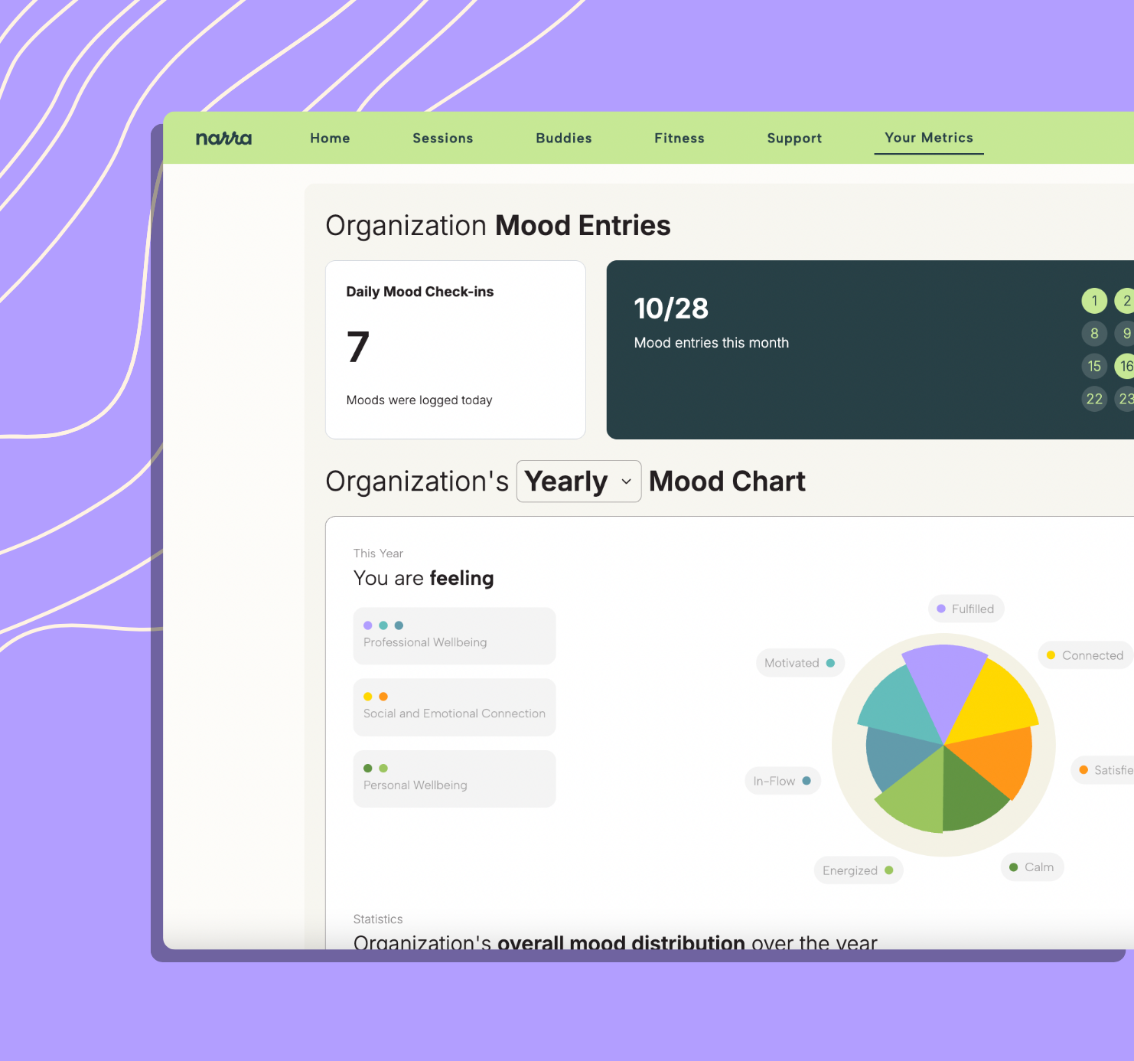
Task: Toggle the Connected mood legend chip
Action: click(1084, 655)
